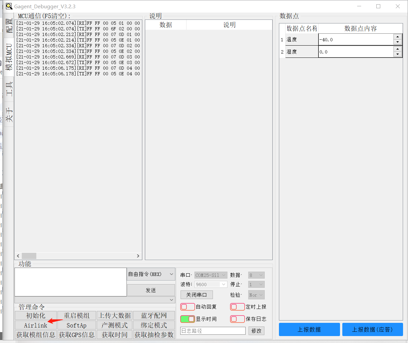Open the 关于 sidebar tab
Screen dimensions: 408x343
click(x=9, y=112)
